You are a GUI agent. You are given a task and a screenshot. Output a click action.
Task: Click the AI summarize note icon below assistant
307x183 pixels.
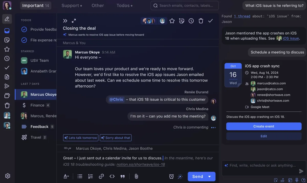coord(276,180)
